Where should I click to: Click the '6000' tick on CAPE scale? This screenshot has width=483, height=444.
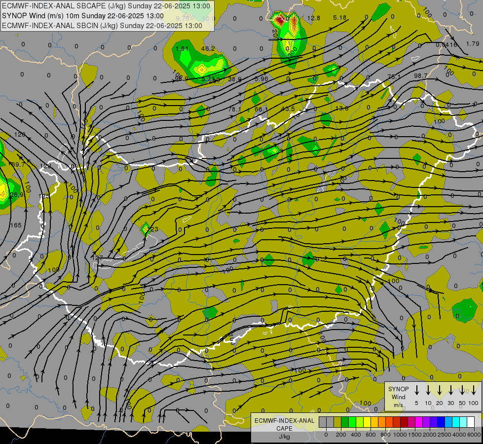pos(474,435)
